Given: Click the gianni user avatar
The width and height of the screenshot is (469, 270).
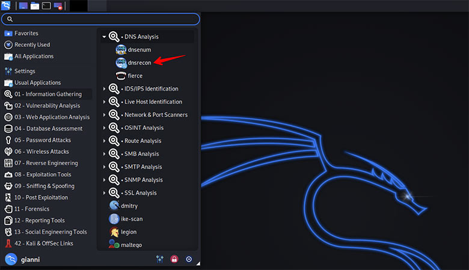Looking at the screenshot, I should [11, 259].
